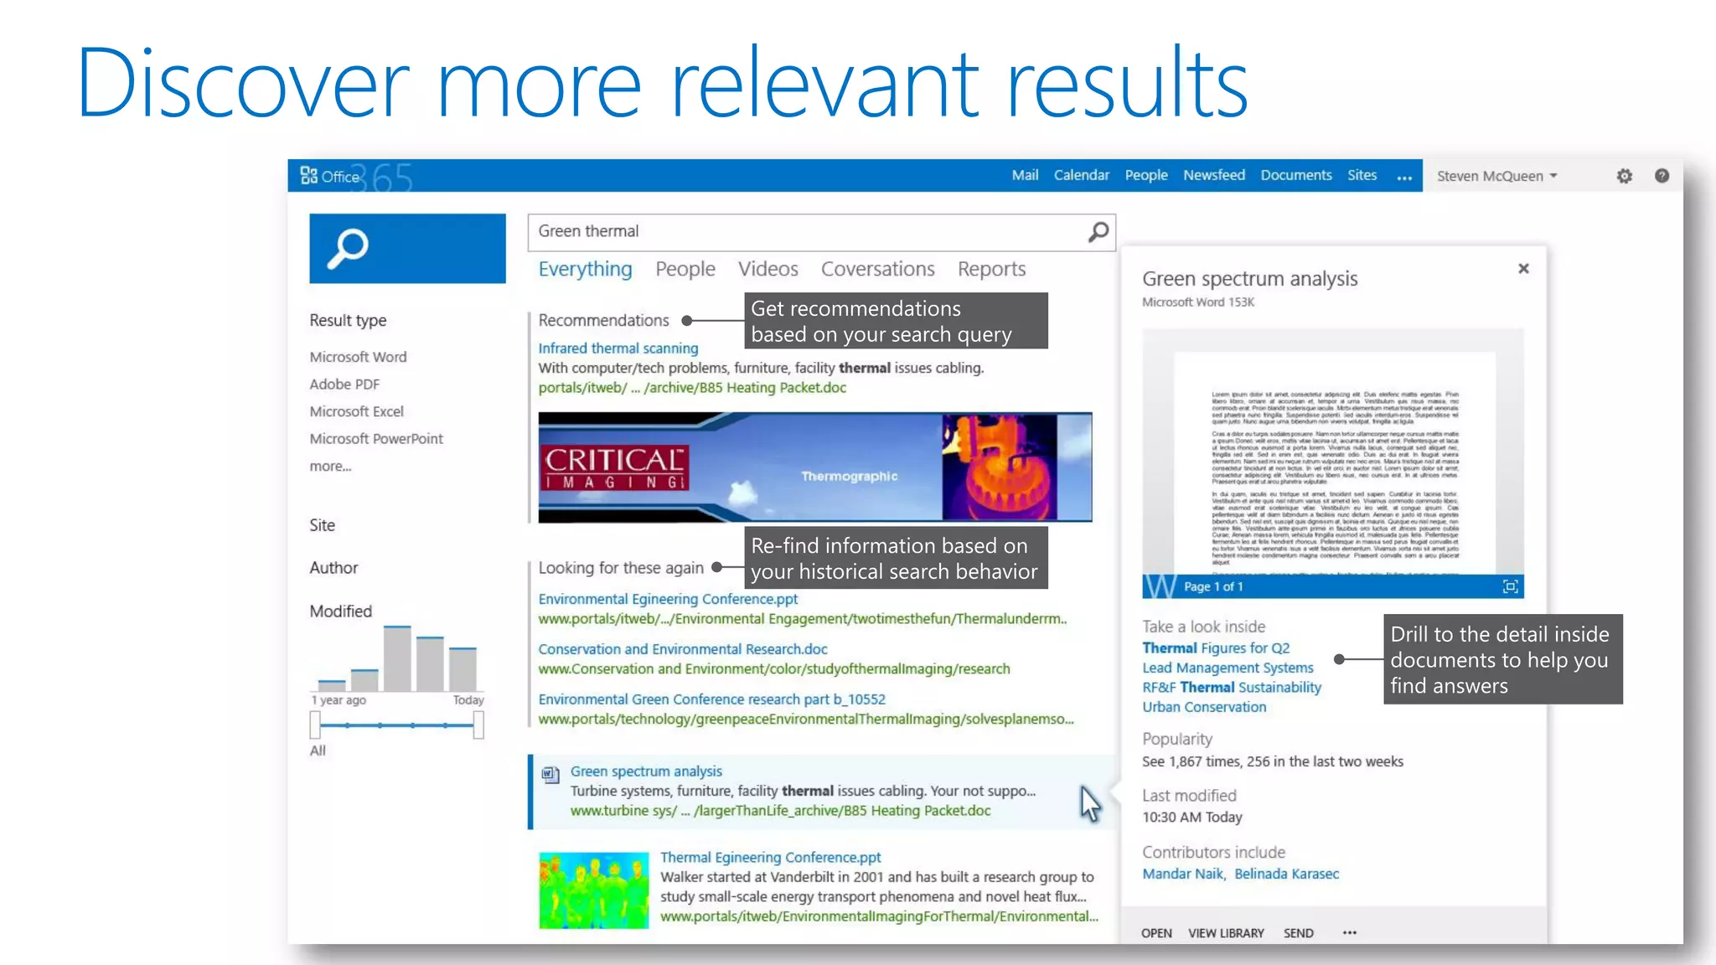Click the Word document icon beside Green spectrum analysis
This screenshot has height=965, width=1716.
(x=550, y=774)
